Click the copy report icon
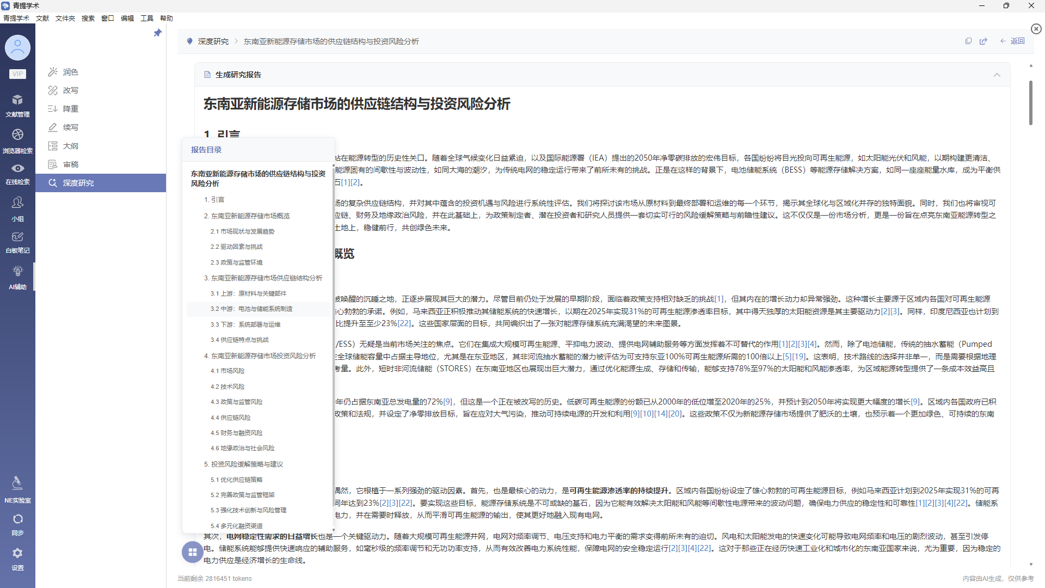The width and height of the screenshot is (1045, 588). click(x=968, y=41)
